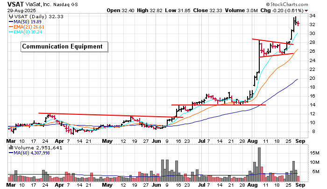
Task: Click the last red candlestick near 32
Action: pos(298,23)
